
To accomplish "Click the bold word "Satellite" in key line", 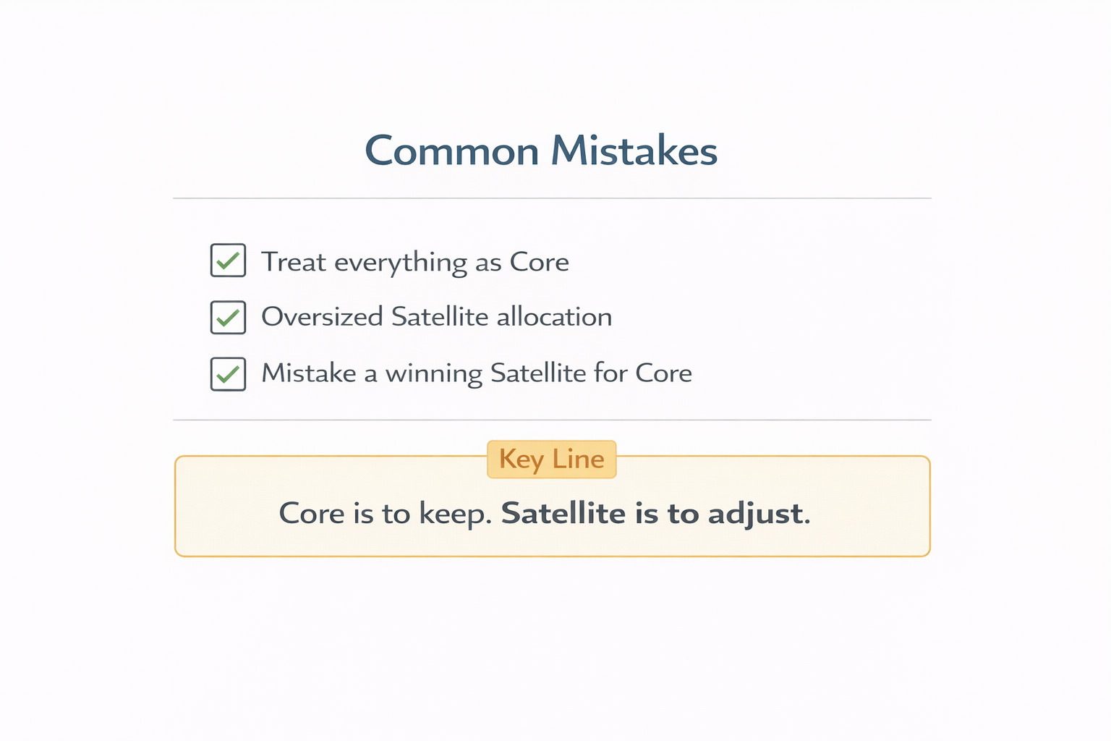I will pos(563,514).
